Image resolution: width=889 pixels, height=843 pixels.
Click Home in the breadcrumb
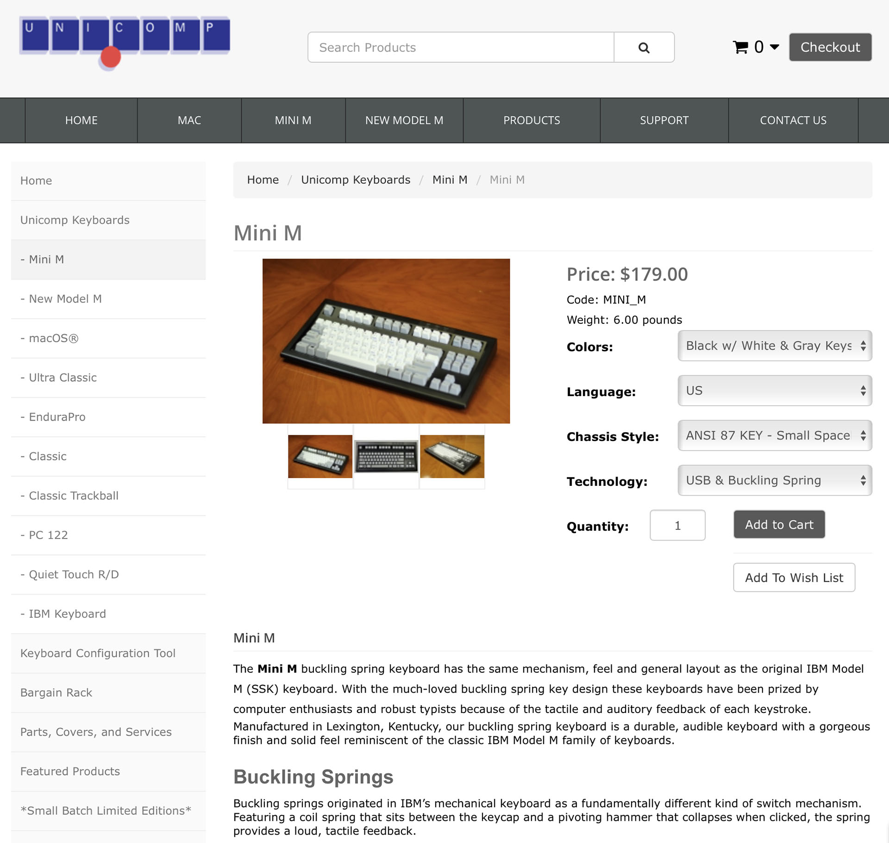click(x=263, y=180)
